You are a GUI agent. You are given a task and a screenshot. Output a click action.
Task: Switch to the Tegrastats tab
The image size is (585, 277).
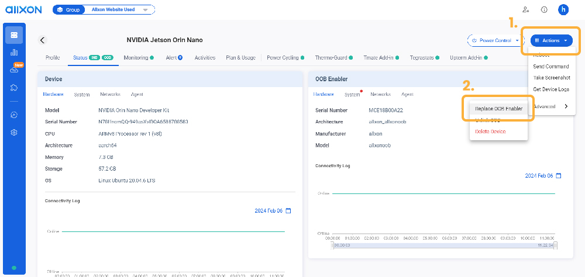tap(424, 58)
